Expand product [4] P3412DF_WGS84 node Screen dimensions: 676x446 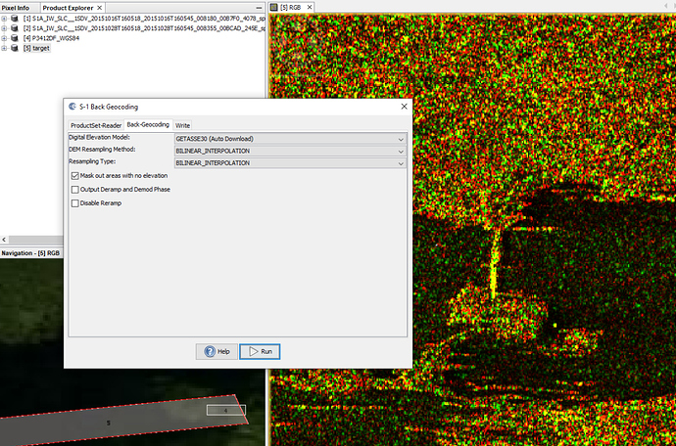[x=4, y=38]
